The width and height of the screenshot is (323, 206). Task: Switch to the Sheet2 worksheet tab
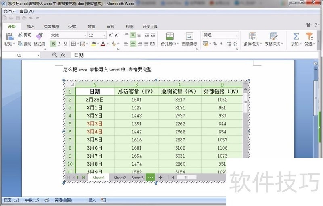tap(120, 178)
